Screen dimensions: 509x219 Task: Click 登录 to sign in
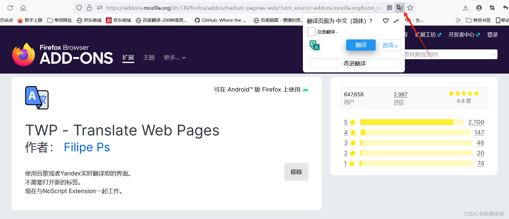pos(492,35)
